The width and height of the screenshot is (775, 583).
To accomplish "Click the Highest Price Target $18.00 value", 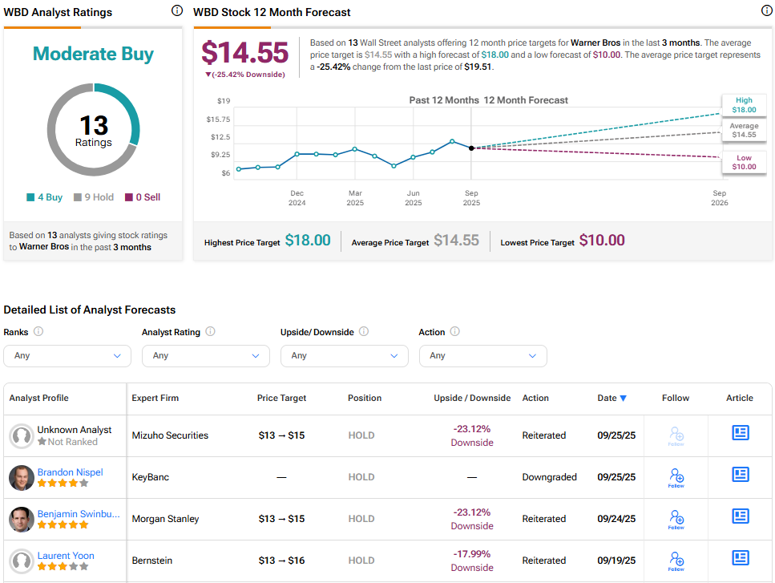I will pos(308,241).
